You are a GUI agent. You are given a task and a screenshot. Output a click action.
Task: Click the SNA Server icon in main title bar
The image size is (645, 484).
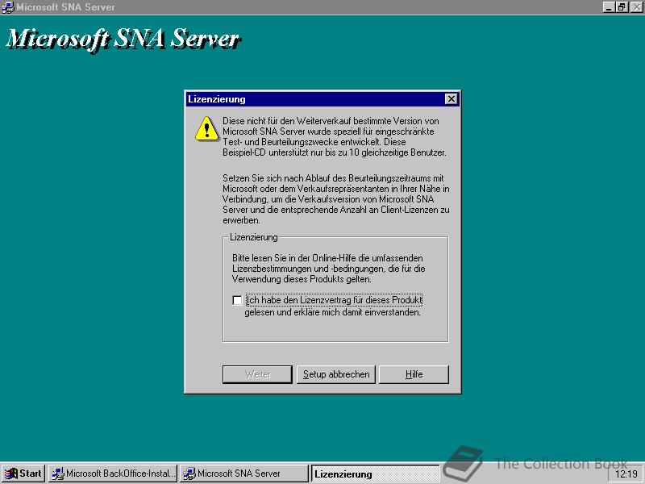tap(8, 7)
